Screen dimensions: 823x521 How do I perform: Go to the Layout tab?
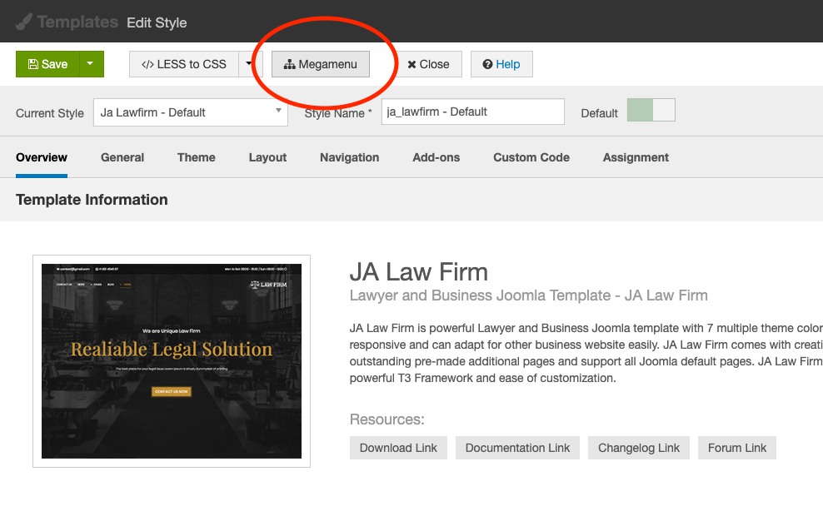267,157
